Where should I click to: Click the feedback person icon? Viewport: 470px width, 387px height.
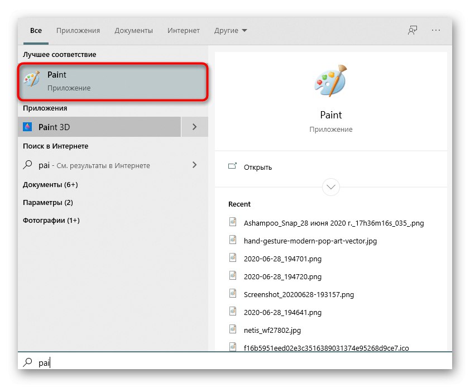(x=413, y=31)
